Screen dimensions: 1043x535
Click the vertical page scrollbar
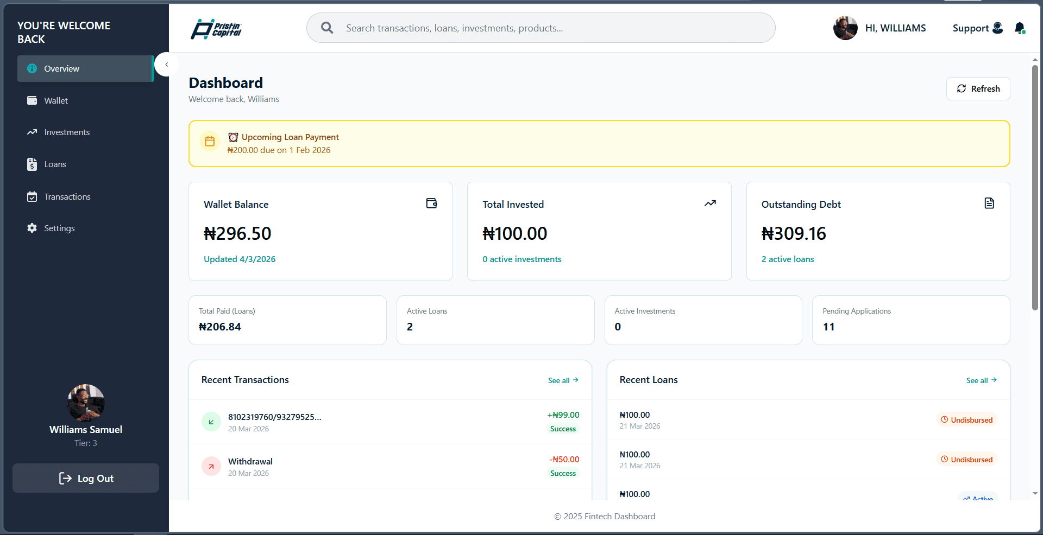(x=1035, y=187)
